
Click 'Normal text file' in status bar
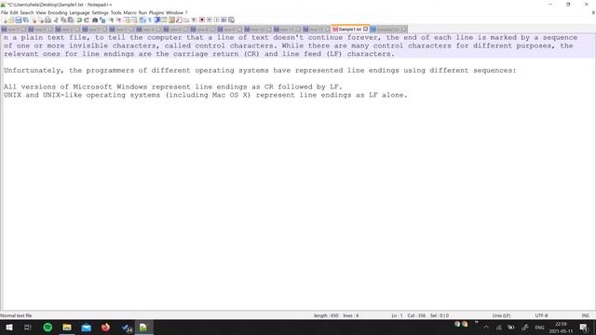[16, 315]
